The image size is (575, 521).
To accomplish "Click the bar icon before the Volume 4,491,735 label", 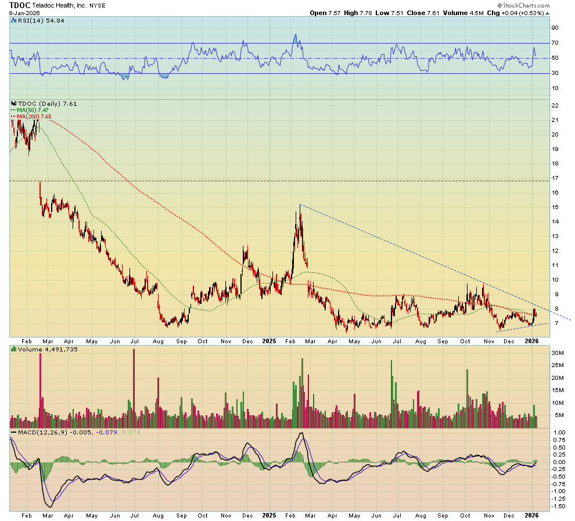I will click(14, 350).
